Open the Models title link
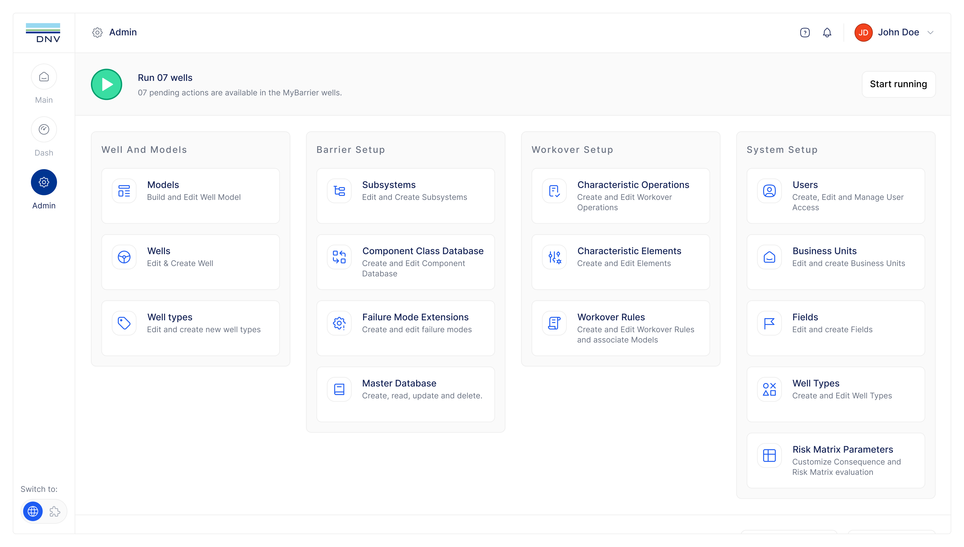The image size is (964, 547). coord(163,185)
